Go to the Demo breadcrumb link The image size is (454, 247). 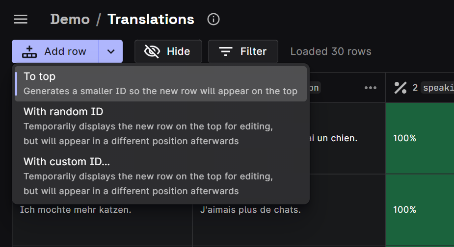[x=70, y=20]
